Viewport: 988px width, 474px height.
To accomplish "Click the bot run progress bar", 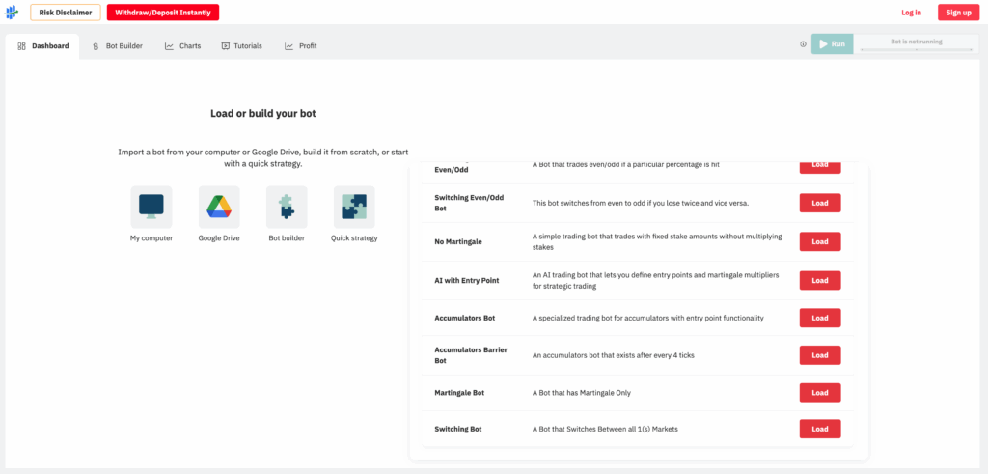I will point(917,49).
